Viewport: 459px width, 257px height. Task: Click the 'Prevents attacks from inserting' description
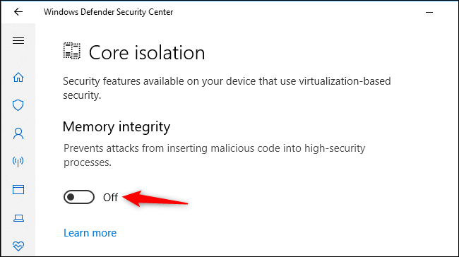pyautogui.click(x=214, y=155)
